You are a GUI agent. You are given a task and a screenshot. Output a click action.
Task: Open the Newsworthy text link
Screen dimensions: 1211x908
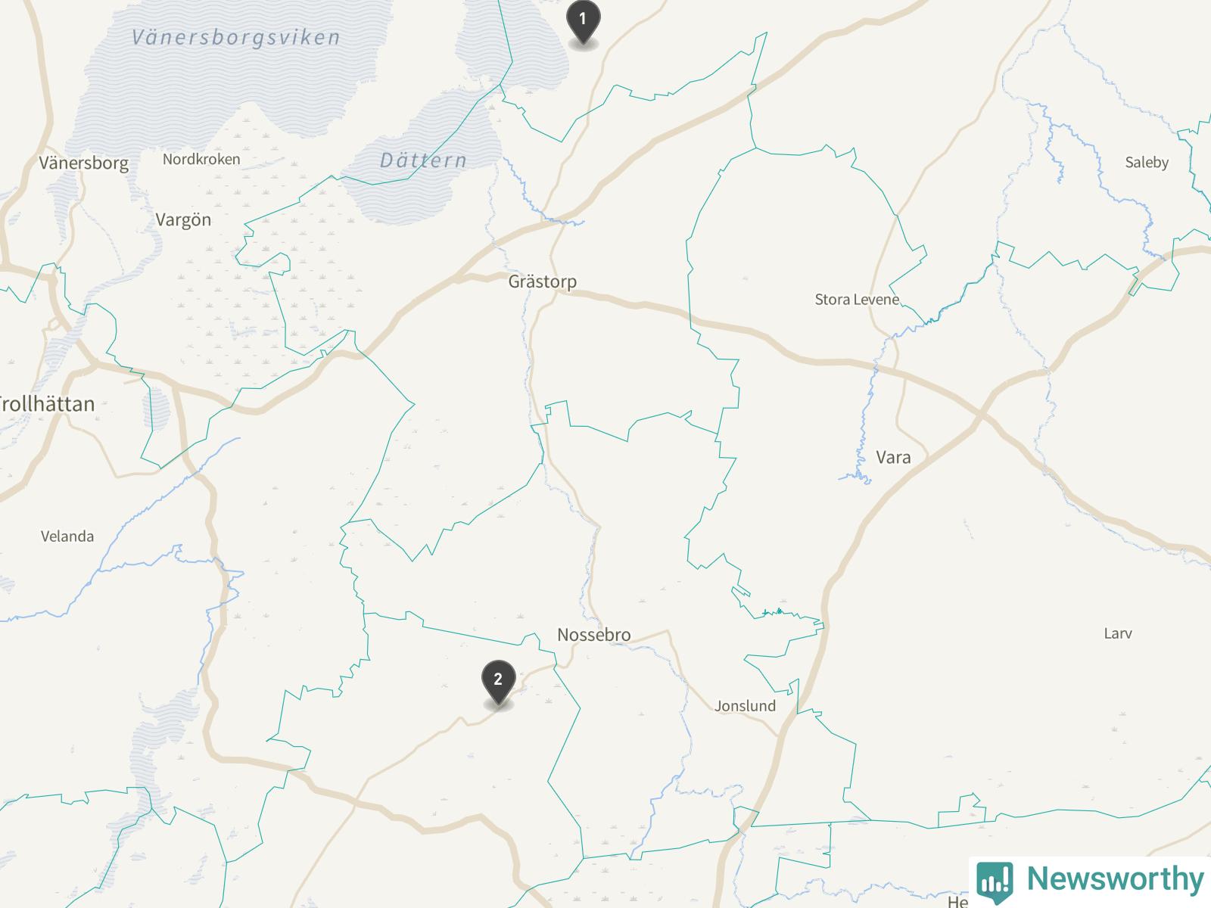[x=1115, y=879]
